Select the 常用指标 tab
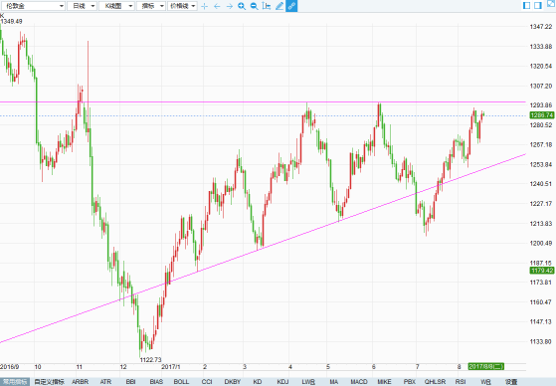Viewport: 556px width, 386px height. click(15, 382)
